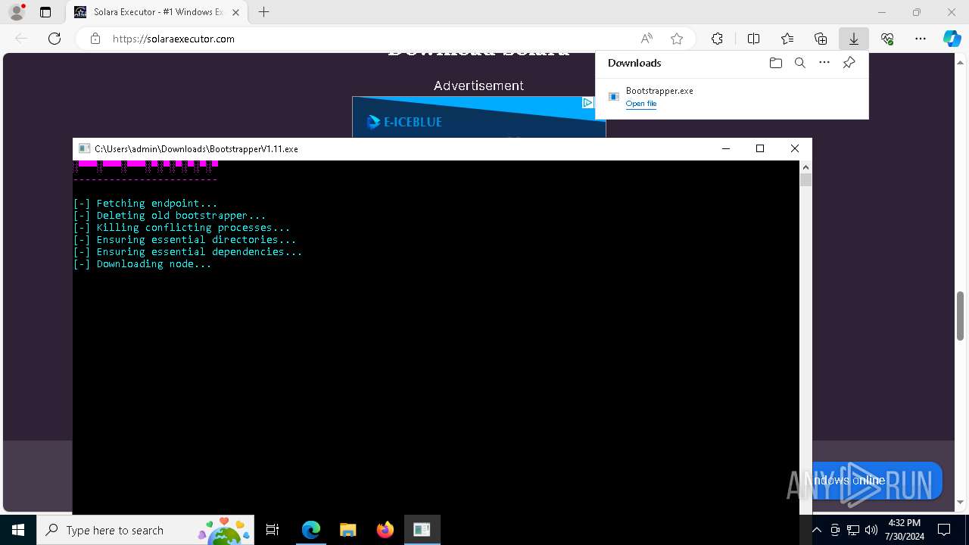The height and width of the screenshot is (545, 969).
Task: Open the Action Center notifications
Action: pyautogui.click(x=944, y=531)
